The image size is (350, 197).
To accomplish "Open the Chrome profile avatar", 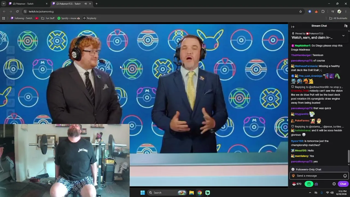I will click(x=339, y=11).
